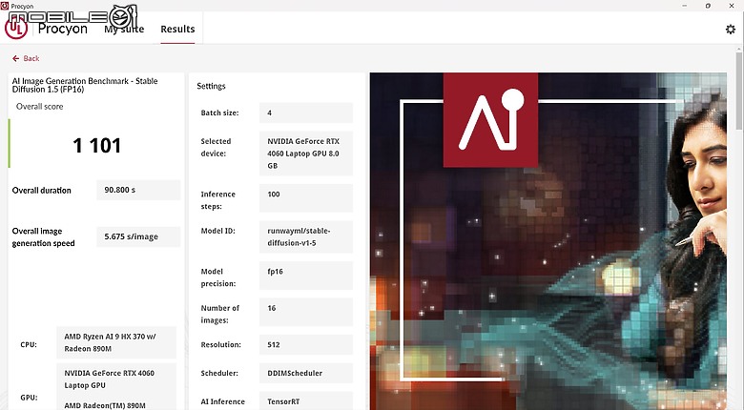Switch to the Results tab
This screenshot has height=410, width=744.
177,29
